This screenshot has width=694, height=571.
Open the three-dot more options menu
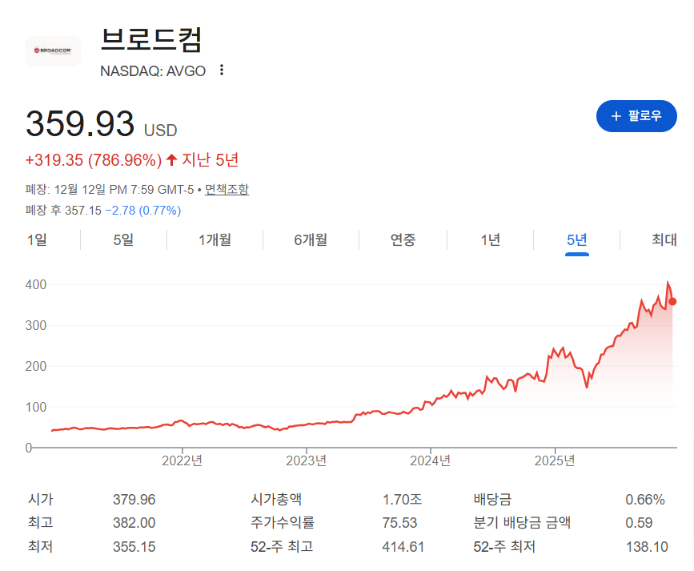[x=222, y=70]
